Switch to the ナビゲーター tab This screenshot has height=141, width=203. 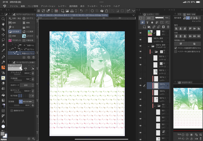(185, 82)
